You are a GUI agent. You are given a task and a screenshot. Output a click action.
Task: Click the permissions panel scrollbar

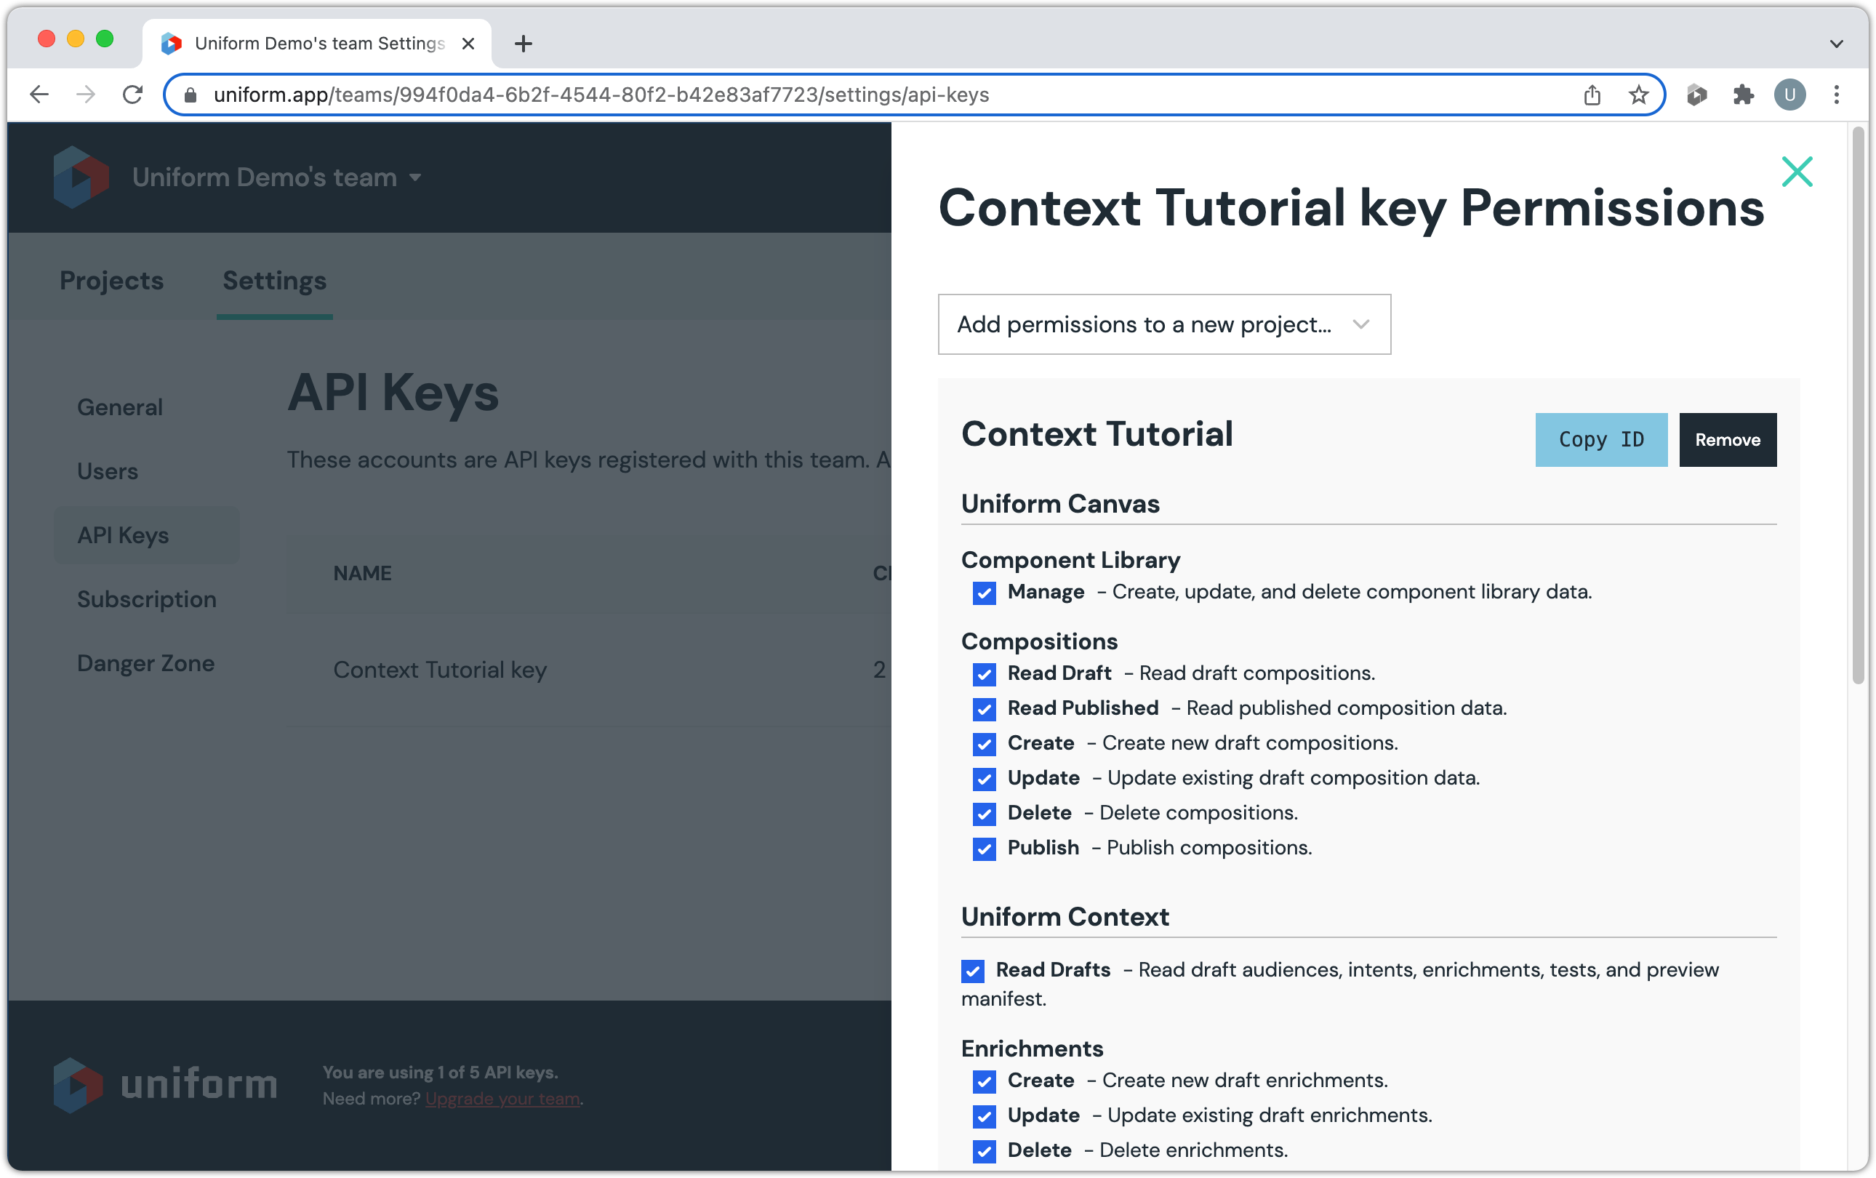1858,405
